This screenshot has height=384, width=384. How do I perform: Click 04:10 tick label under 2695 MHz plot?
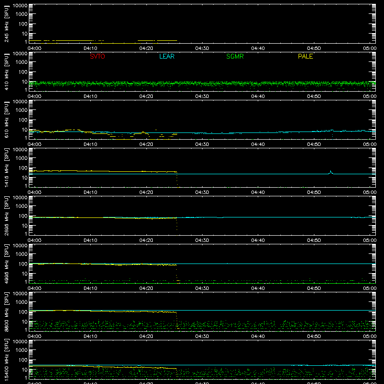tap(90, 240)
